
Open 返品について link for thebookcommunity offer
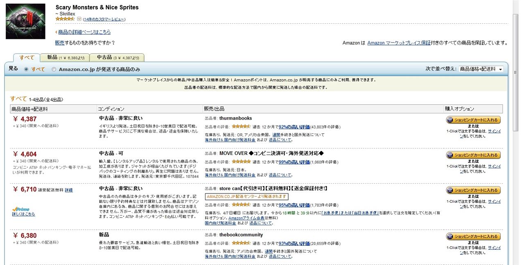pos(280,256)
